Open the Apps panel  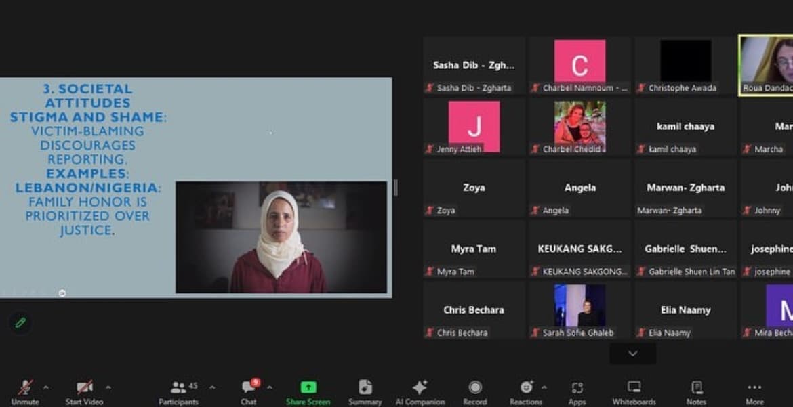[577, 390]
